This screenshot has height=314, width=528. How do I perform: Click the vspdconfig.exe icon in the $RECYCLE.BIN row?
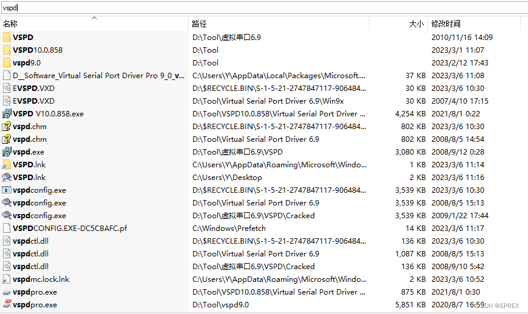click(x=7, y=190)
